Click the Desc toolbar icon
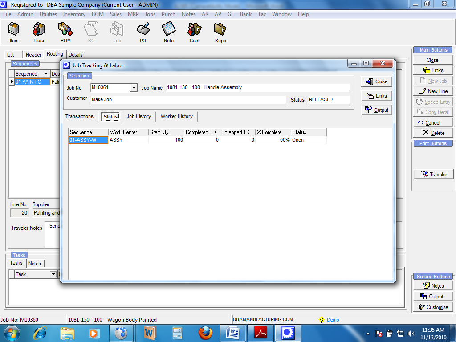Viewport: 456px width, 342px height. click(40, 33)
